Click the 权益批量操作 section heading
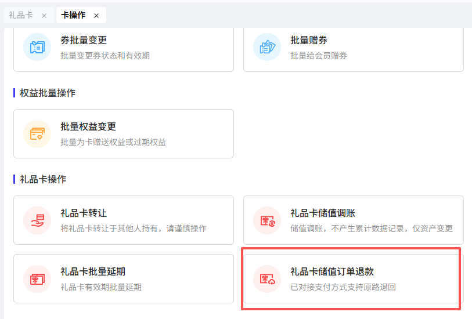 [48, 93]
